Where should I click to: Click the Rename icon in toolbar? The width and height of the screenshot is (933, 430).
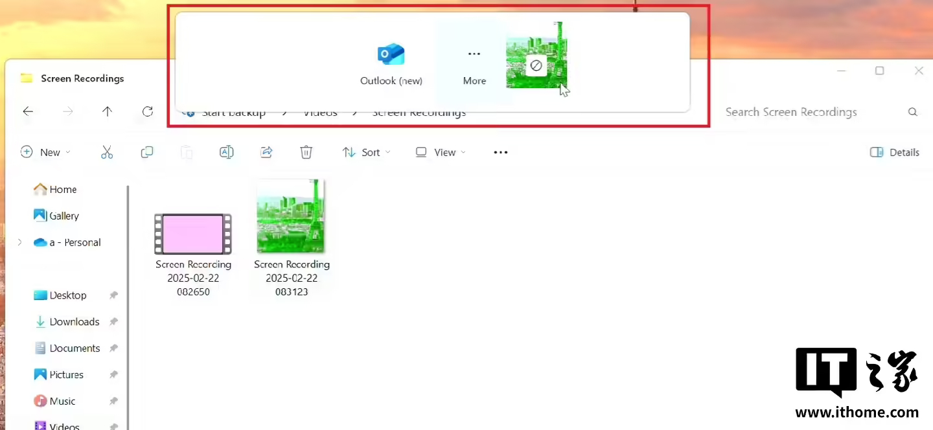[x=226, y=152]
